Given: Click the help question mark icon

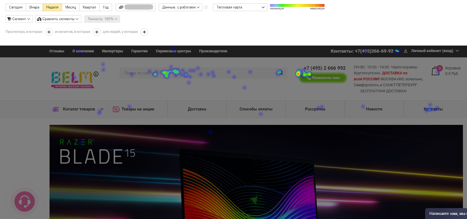Looking at the screenshot, I should [x=206, y=7].
